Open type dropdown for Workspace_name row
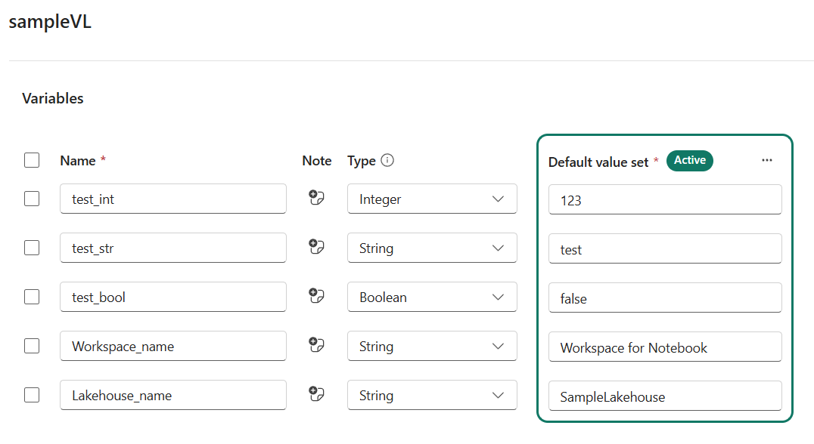Image resolution: width=814 pixels, height=444 pixels. 432,347
